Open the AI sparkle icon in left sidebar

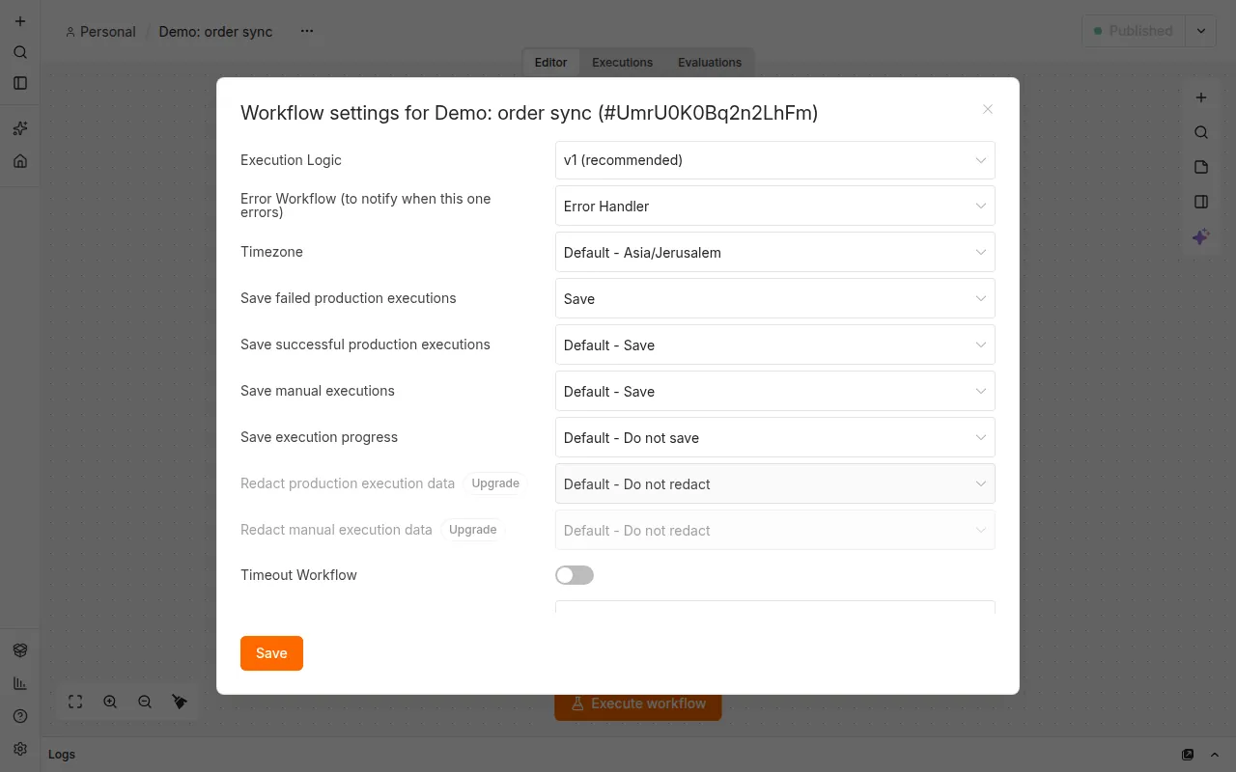pyautogui.click(x=20, y=128)
